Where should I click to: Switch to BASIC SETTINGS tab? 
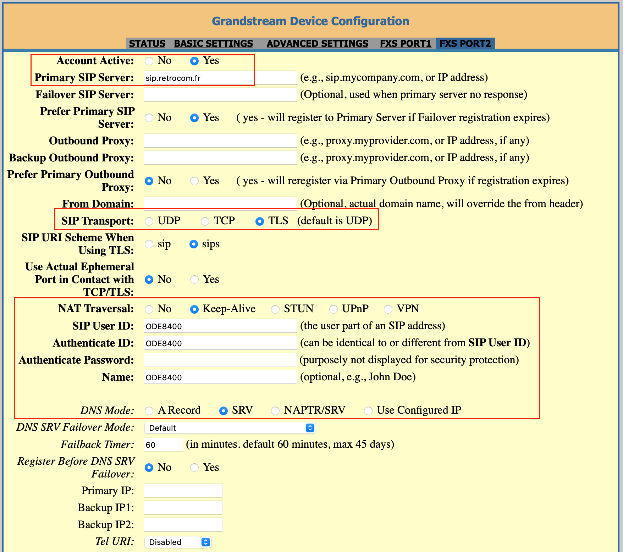click(x=213, y=43)
